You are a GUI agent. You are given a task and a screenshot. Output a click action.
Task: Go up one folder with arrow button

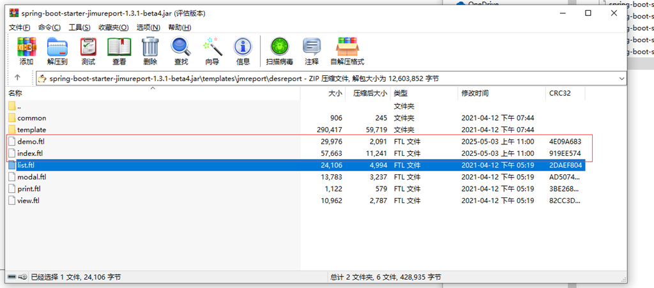point(17,77)
